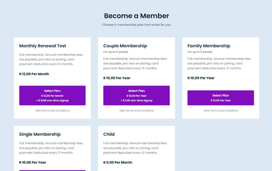Click Couple Membership R 10,00 Per Year price
Screen dimensions: 272x171
(x=117, y=78)
